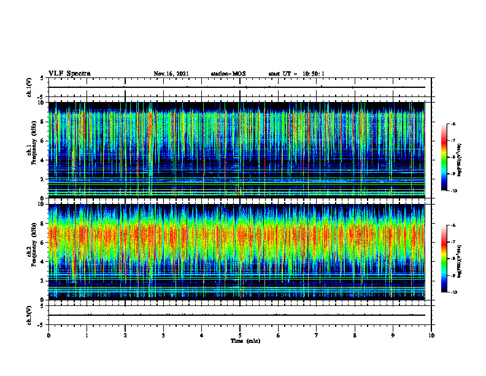Select ch.1 "Frequency (kHz)" axis label
486x376 pixels.
pos(34,143)
